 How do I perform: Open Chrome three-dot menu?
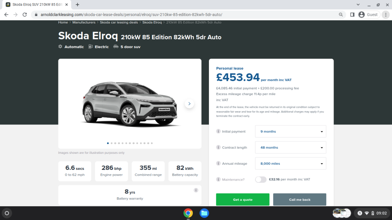386,15
